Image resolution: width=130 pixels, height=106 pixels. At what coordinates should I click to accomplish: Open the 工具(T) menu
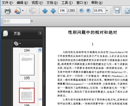point(67,3)
